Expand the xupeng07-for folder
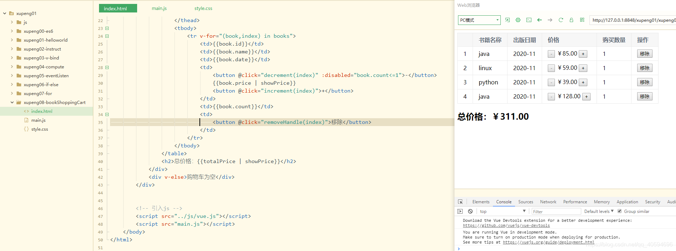This screenshot has width=676, height=251. [12, 93]
